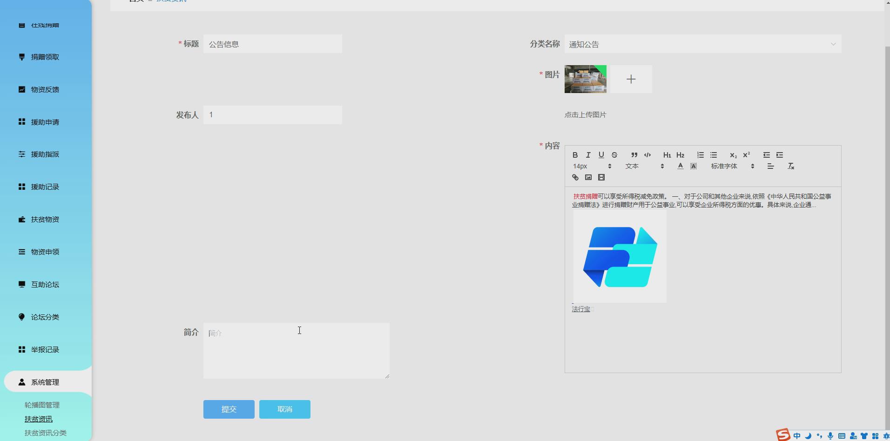This screenshot has height=441, width=890.
Task: Open 互助论坛 in sidebar
Action: 45,284
